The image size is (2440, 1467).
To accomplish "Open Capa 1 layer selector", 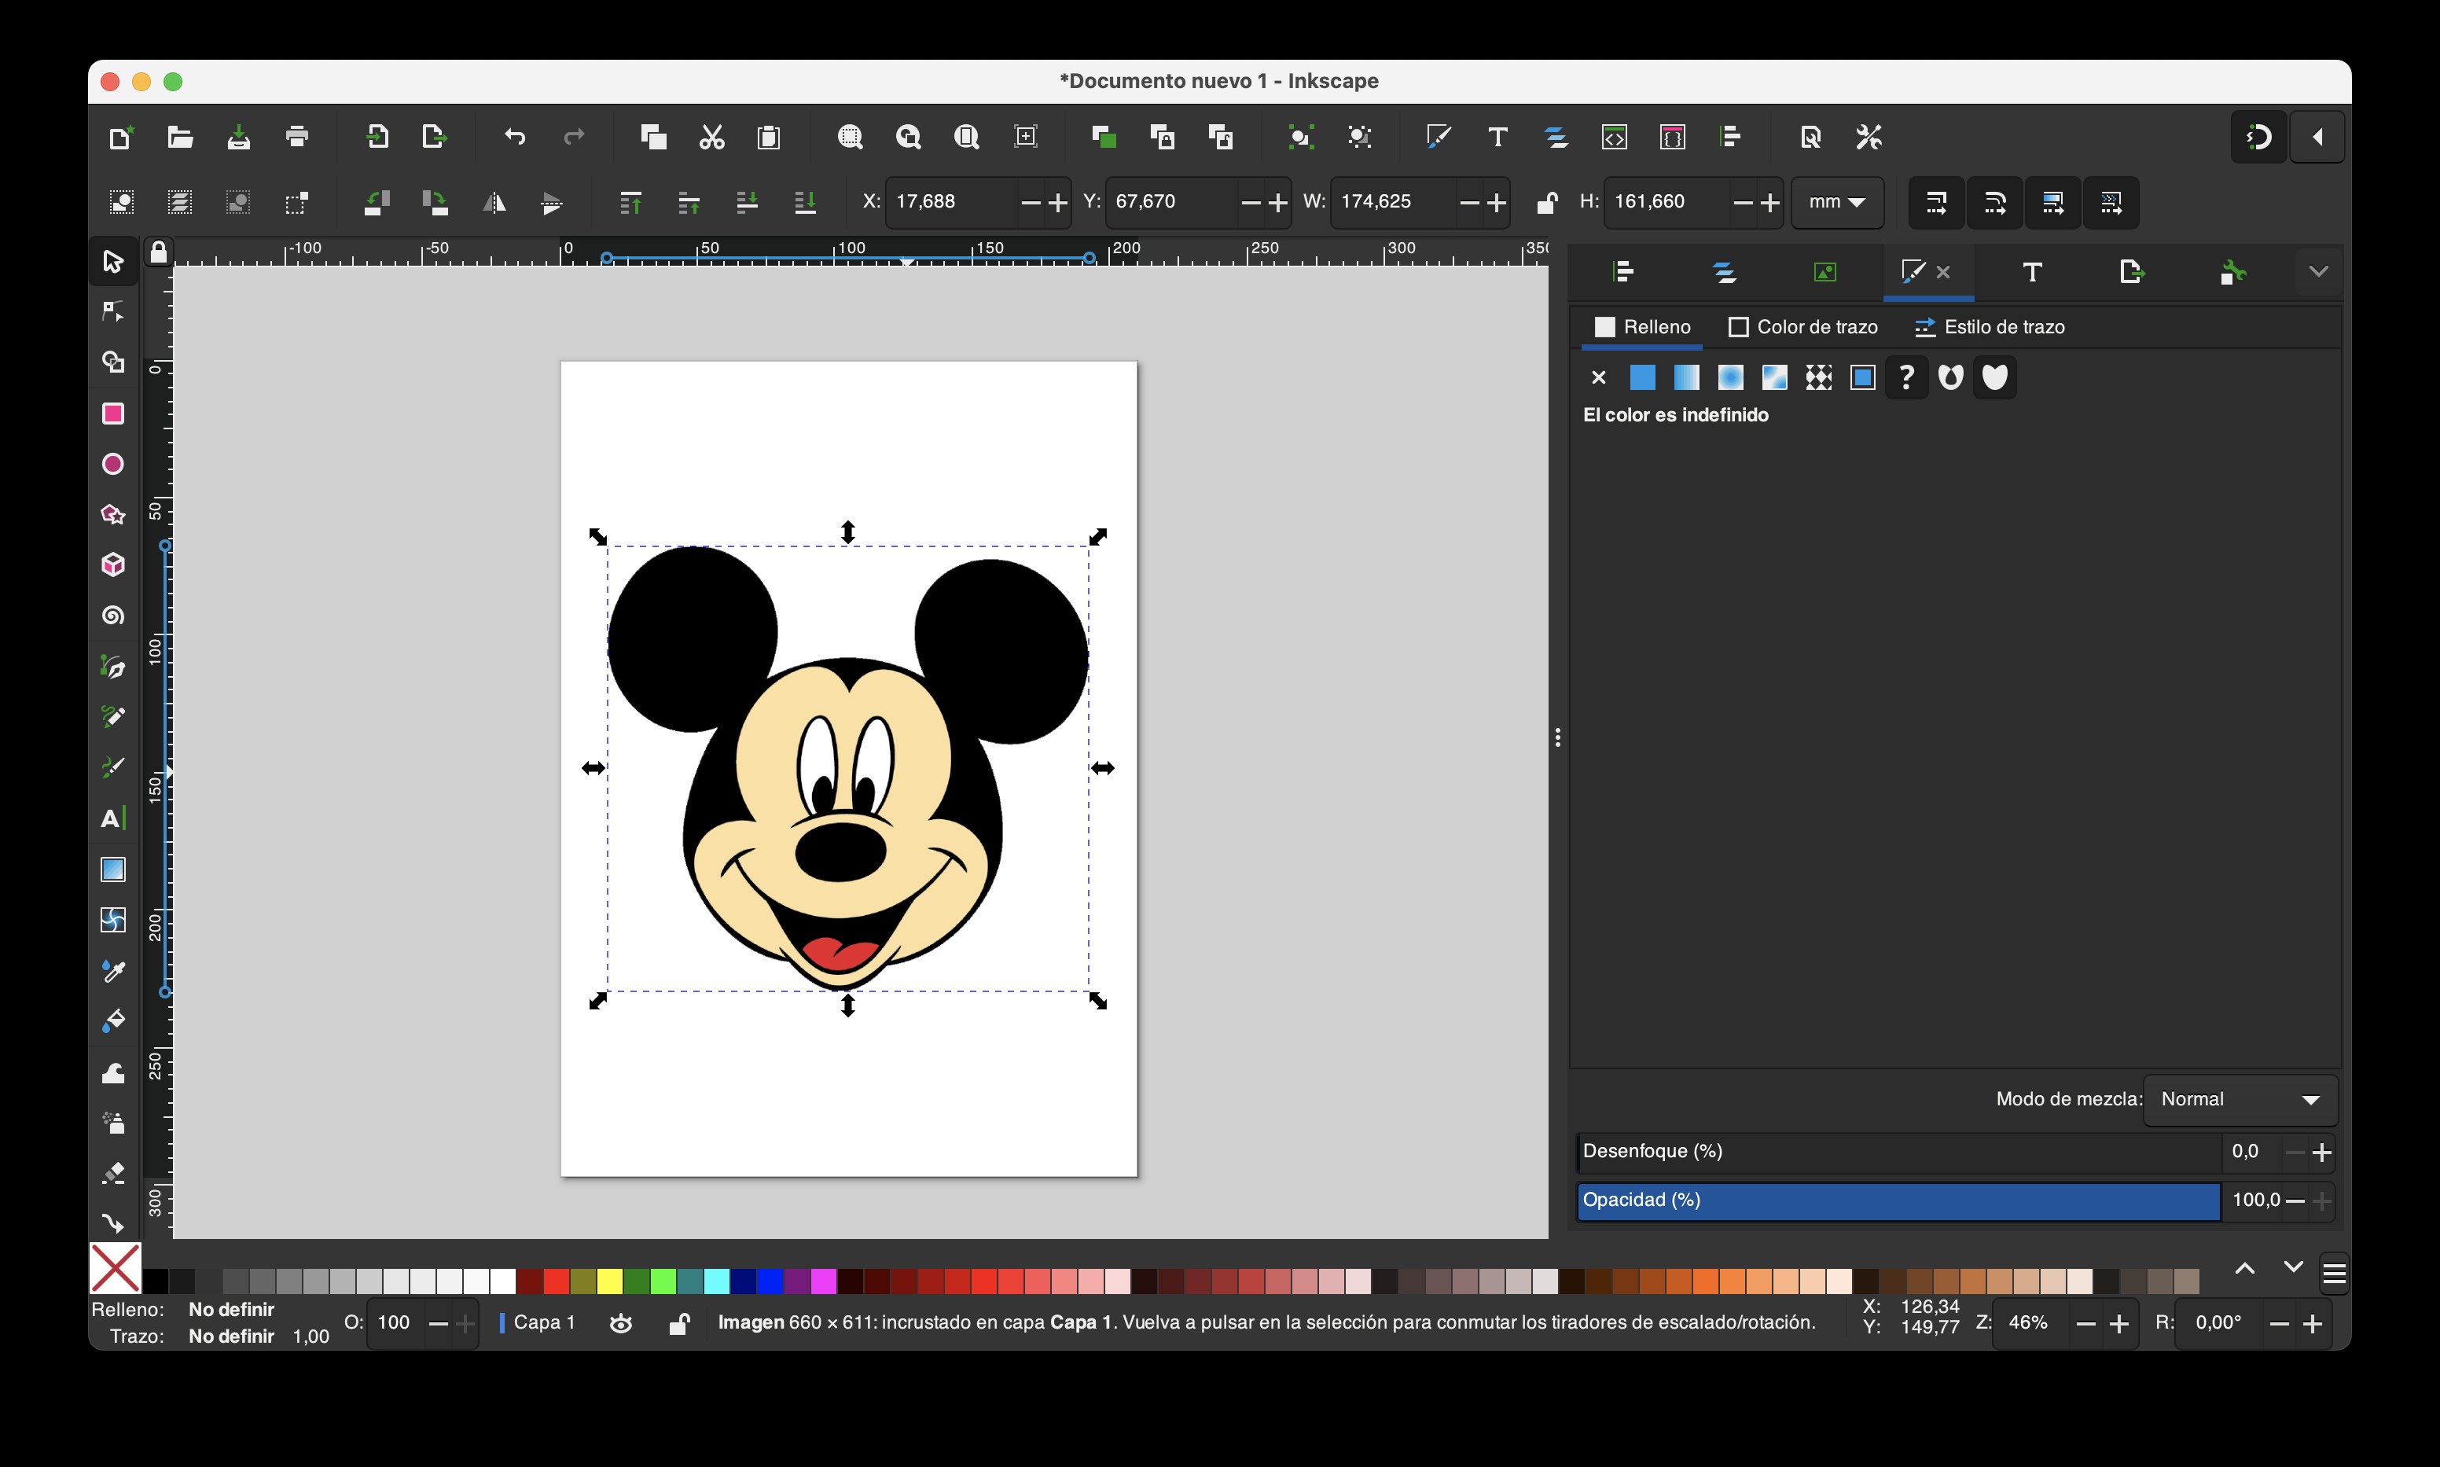I will click(x=538, y=1322).
